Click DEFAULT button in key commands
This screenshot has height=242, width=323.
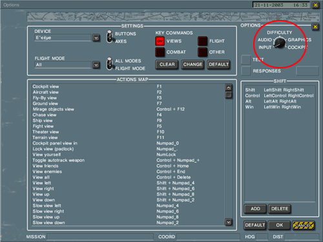point(218,65)
